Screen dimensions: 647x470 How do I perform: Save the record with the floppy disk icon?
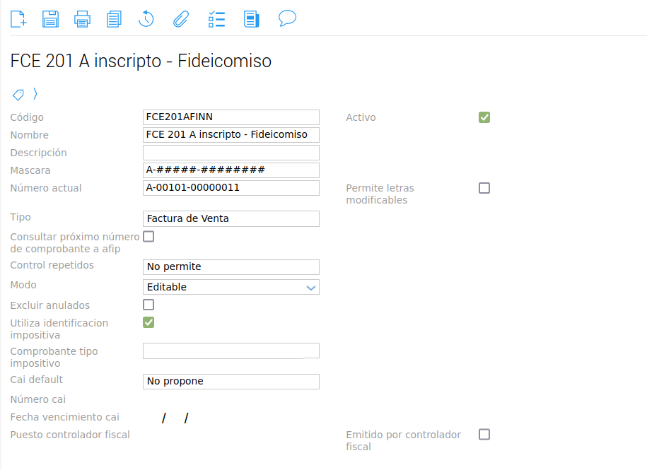click(x=50, y=18)
